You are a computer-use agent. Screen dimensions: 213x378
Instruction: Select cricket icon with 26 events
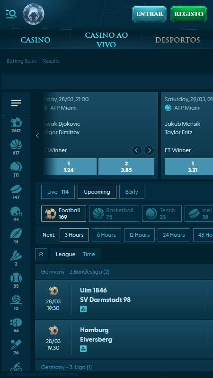[x=16, y=347]
